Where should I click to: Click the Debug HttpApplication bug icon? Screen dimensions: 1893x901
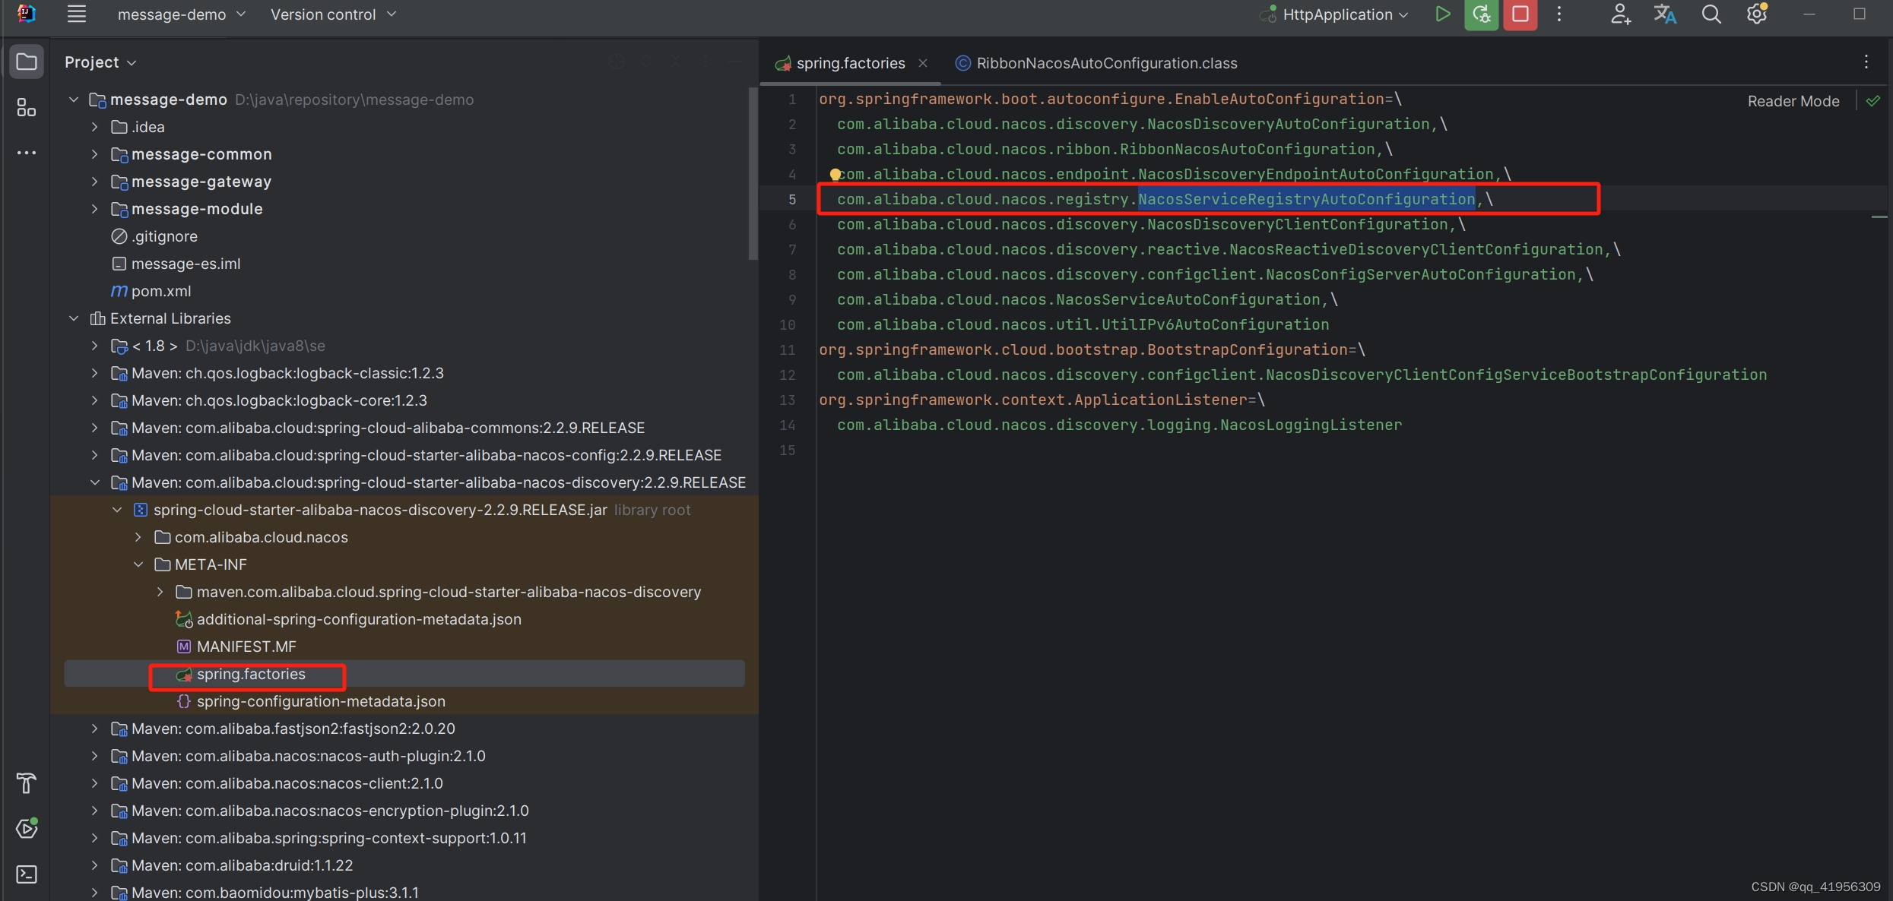click(x=1481, y=14)
